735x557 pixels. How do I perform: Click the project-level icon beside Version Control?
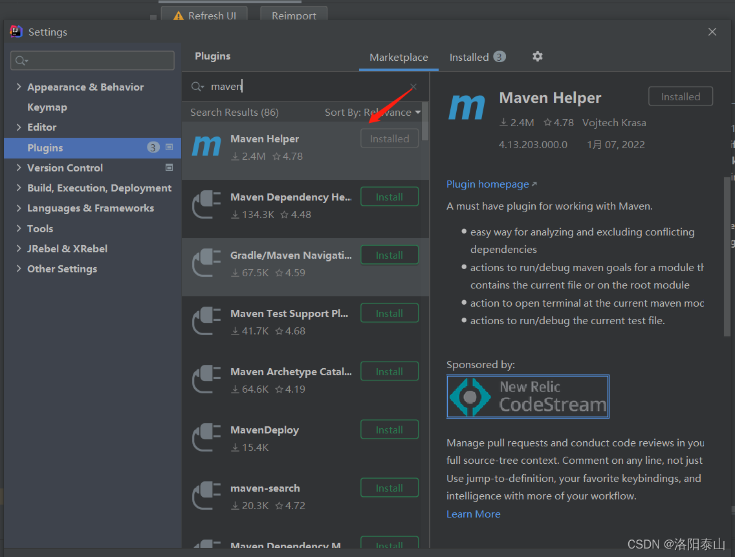coord(170,168)
